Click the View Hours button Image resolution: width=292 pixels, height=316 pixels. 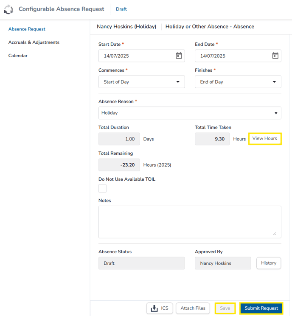pyautogui.click(x=265, y=138)
